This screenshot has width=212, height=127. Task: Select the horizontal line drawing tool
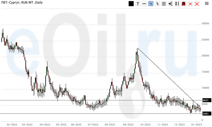tap(144, 4)
